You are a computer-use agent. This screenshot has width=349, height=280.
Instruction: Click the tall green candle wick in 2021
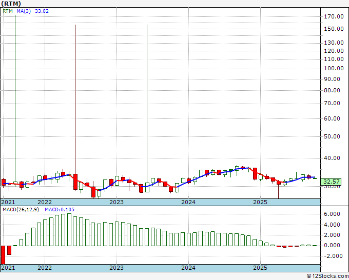(15, 98)
